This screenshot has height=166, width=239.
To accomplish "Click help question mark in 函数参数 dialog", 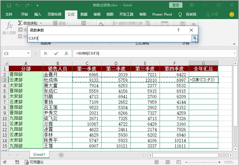I will coord(178,30).
